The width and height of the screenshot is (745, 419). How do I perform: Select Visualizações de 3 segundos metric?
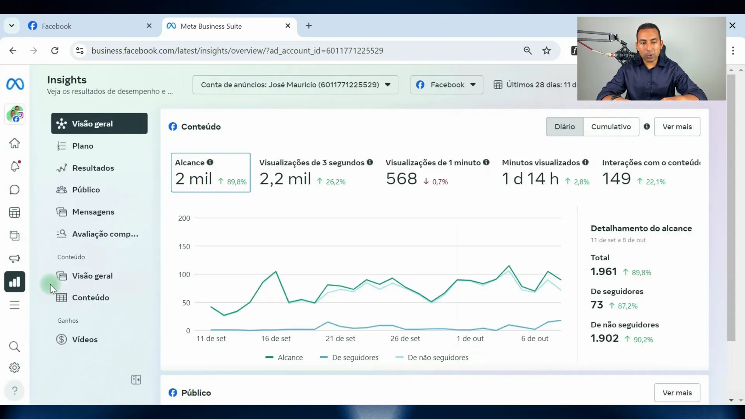[x=316, y=173]
